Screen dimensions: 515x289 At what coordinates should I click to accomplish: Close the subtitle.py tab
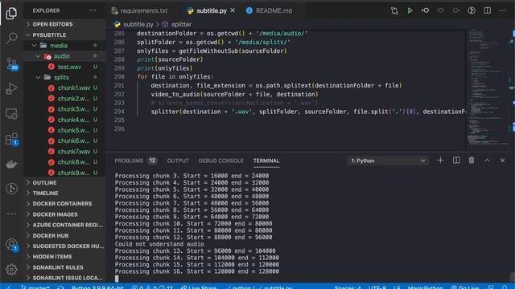[233, 10]
